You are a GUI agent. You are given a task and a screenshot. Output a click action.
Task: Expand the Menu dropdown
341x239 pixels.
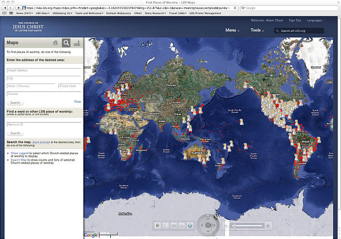pyautogui.click(x=232, y=30)
